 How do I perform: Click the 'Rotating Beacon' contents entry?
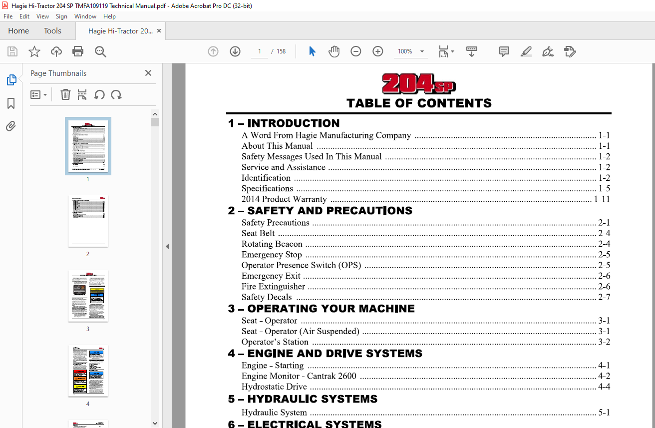pyautogui.click(x=272, y=244)
